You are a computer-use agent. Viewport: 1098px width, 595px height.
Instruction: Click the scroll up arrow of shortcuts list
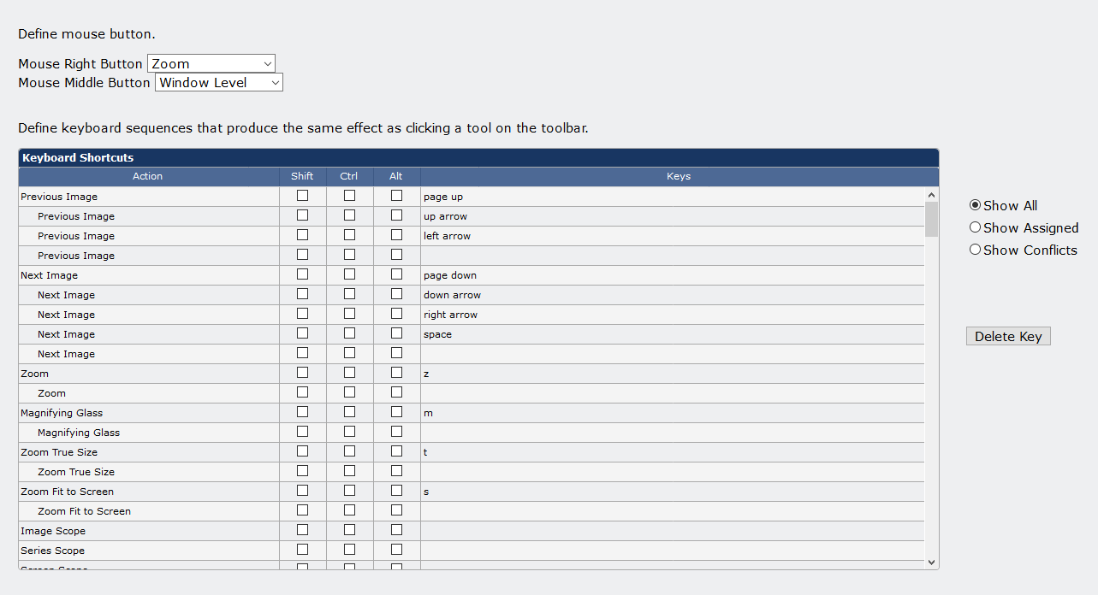click(932, 195)
